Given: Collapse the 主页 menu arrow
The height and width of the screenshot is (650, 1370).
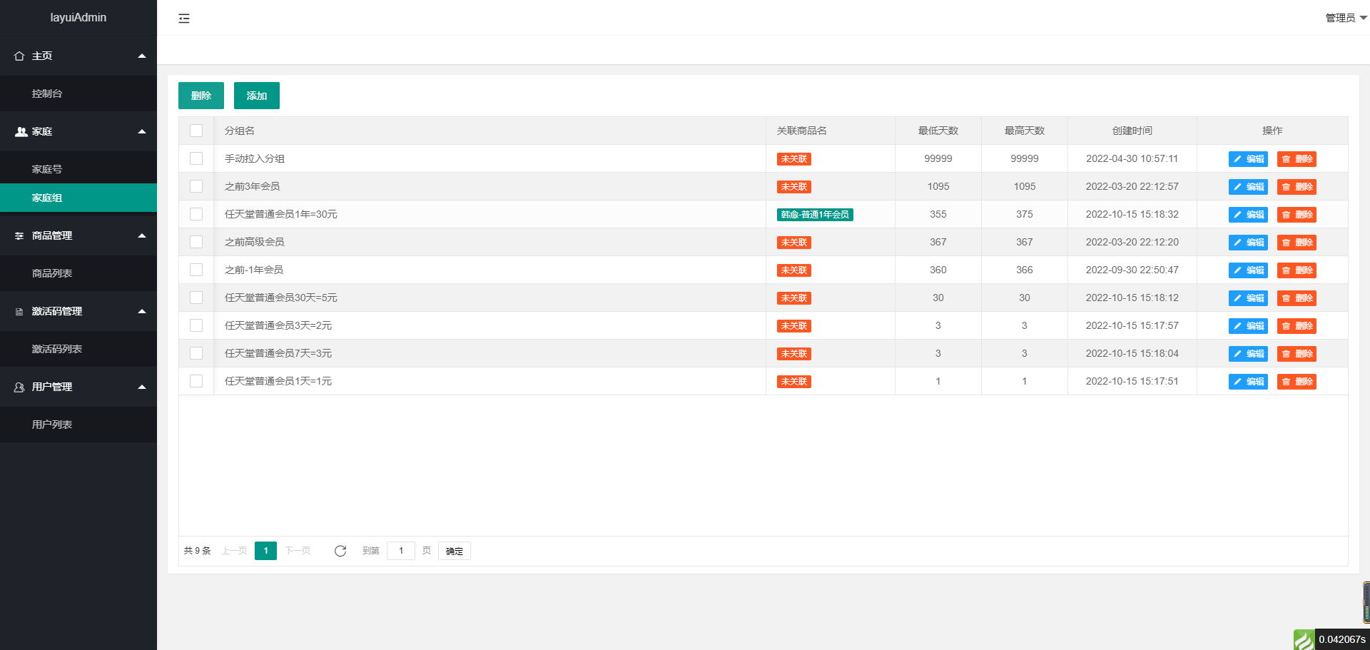Looking at the screenshot, I should (x=142, y=56).
